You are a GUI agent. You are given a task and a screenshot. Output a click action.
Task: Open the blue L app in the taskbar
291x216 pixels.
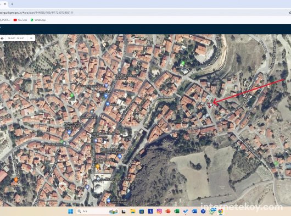[150, 211]
